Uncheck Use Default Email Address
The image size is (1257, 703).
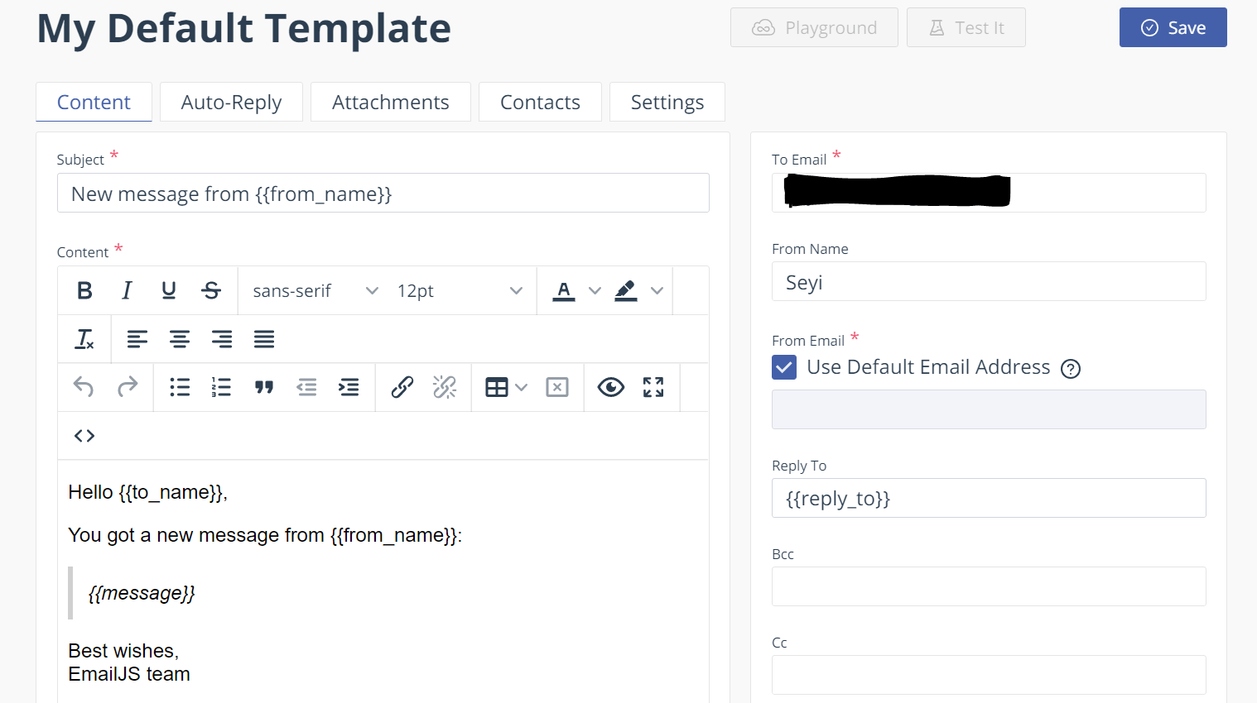coord(783,367)
